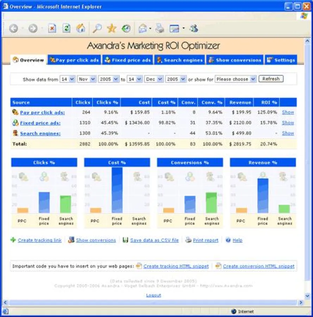Open the Settings tab
This screenshot has height=317, width=313.
coord(281,60)
